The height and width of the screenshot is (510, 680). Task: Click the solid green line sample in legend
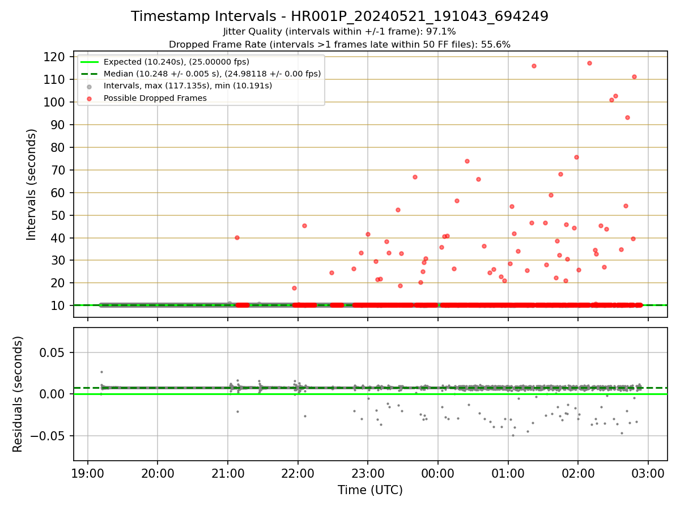pyautogui.click(x=90, y=62)
